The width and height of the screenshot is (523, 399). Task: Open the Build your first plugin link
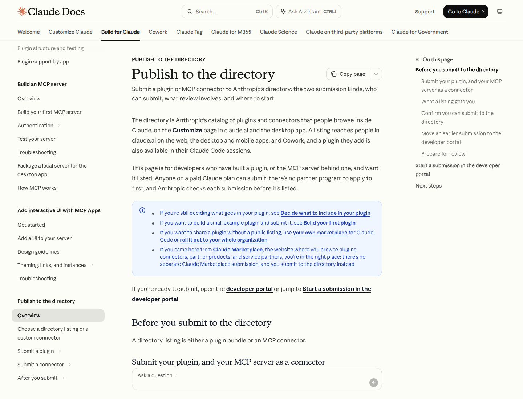click(329, 223)
